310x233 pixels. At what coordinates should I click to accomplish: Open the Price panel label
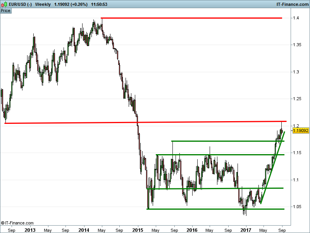tap(5, 11)
